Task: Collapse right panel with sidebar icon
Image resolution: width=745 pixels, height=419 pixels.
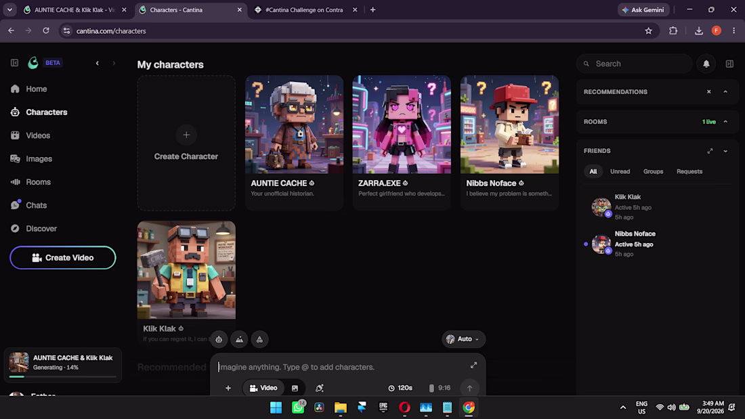Action: coord(729,64)
